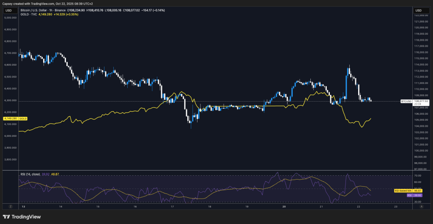Click the yellow GOLD price tag 4,149.280
Image resolution: width=433 pixels, height=224 pixels.
[x=10, y=119]
